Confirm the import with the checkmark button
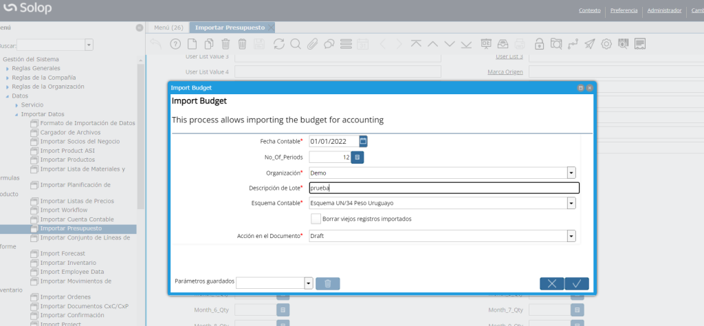Screen dimensions: 704x326 click(x=577, y=283)
